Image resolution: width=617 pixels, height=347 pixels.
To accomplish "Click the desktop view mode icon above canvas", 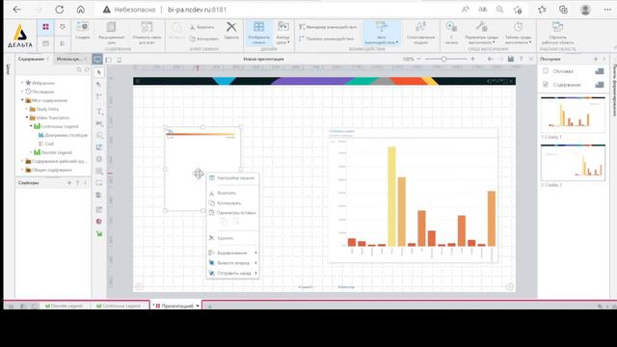I will coord(97,60).
